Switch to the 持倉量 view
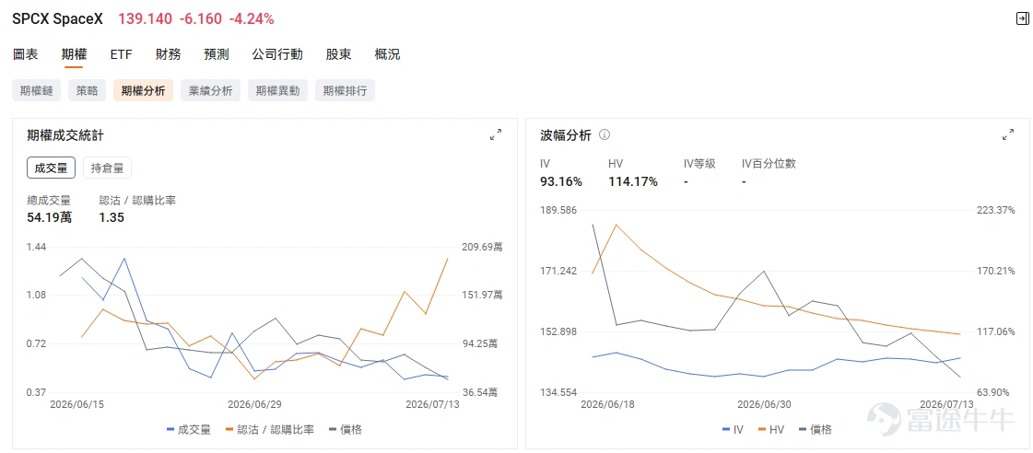The width and height of the screenshot is (1033, 453). coord(107,168)
